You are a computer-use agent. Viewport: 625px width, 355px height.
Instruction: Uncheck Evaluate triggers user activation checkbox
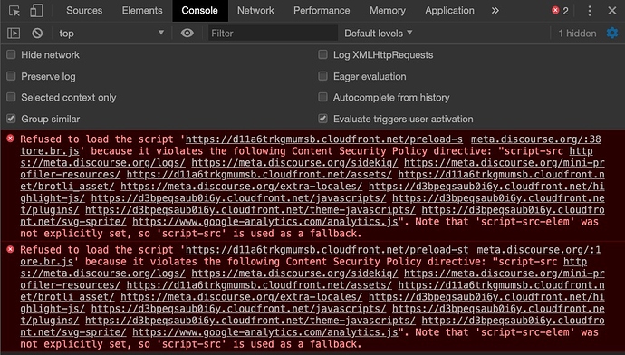(x=322, y=119)
